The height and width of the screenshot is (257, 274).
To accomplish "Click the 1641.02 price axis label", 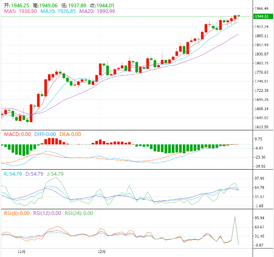I will click(x=261, y=118).
